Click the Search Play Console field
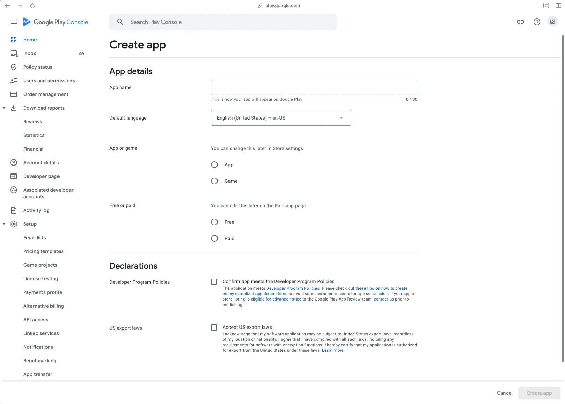 [223, 22]
